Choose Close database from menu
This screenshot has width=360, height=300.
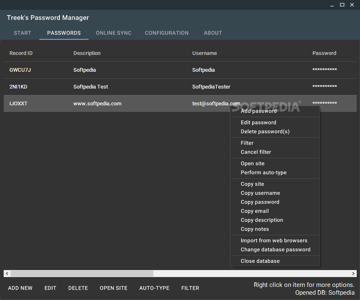[275, 261]
